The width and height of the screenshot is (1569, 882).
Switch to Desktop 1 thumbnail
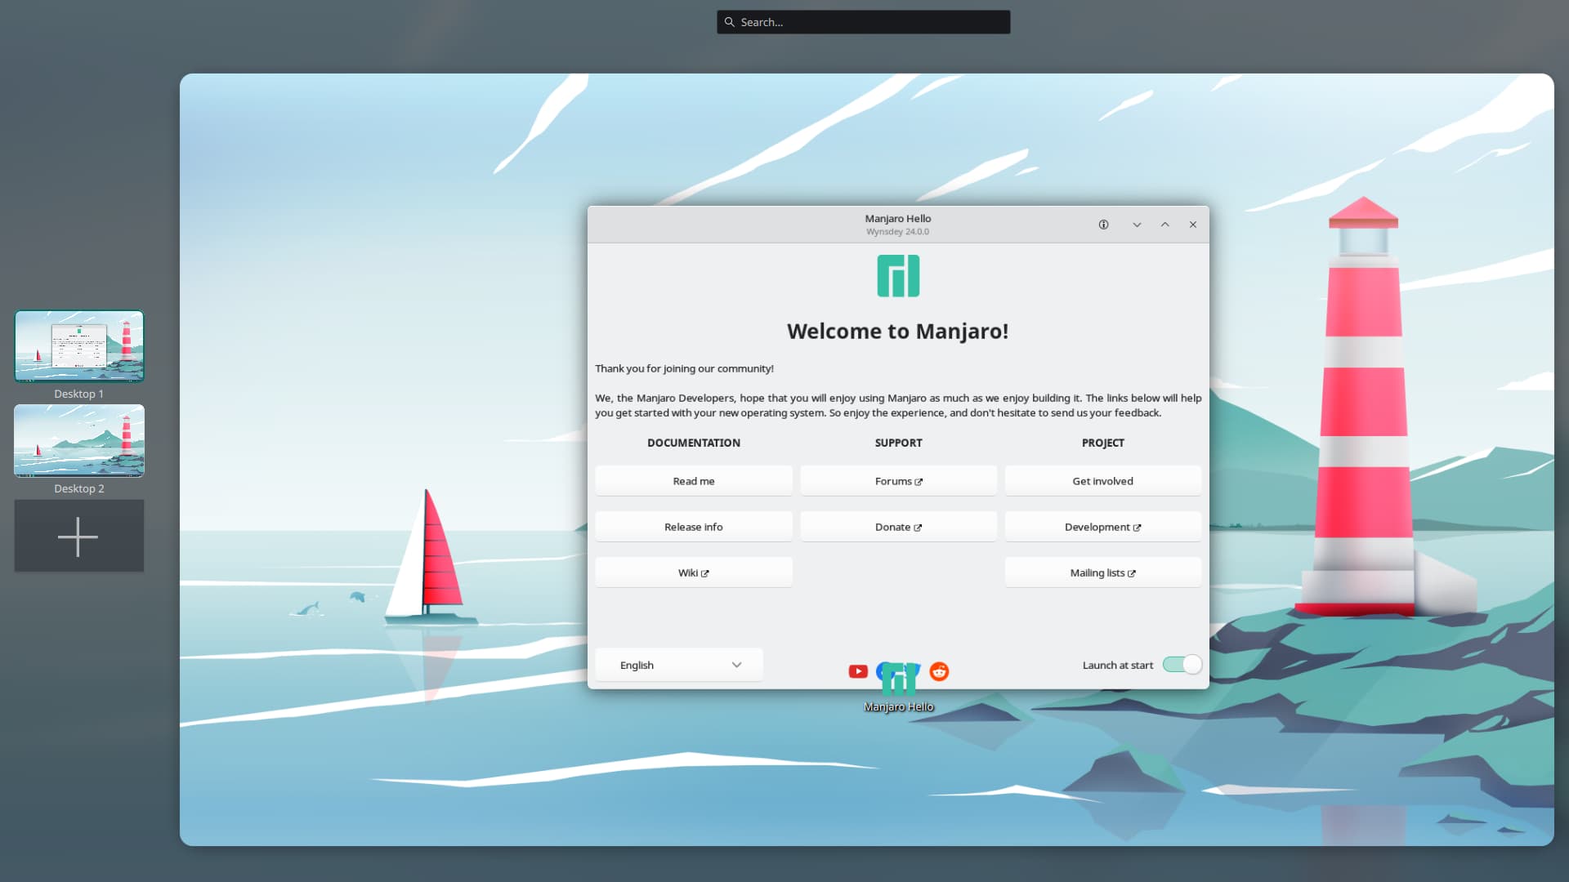79,346
